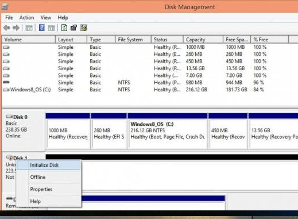The image size is (298, 219).
Task: Select the 450 MB Recovery partition on Disk 0
Action: click(x=228, y=130)
